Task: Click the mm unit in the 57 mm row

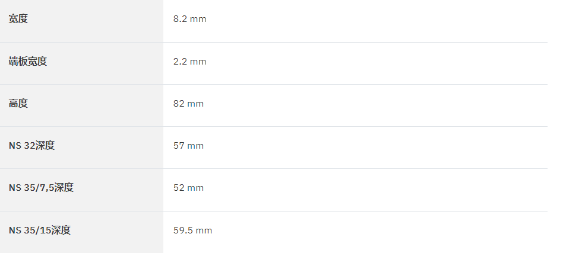Action: (195, 146)
